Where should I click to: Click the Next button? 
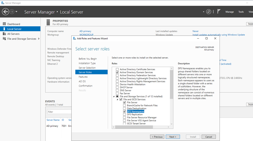[x=173, y=137]
